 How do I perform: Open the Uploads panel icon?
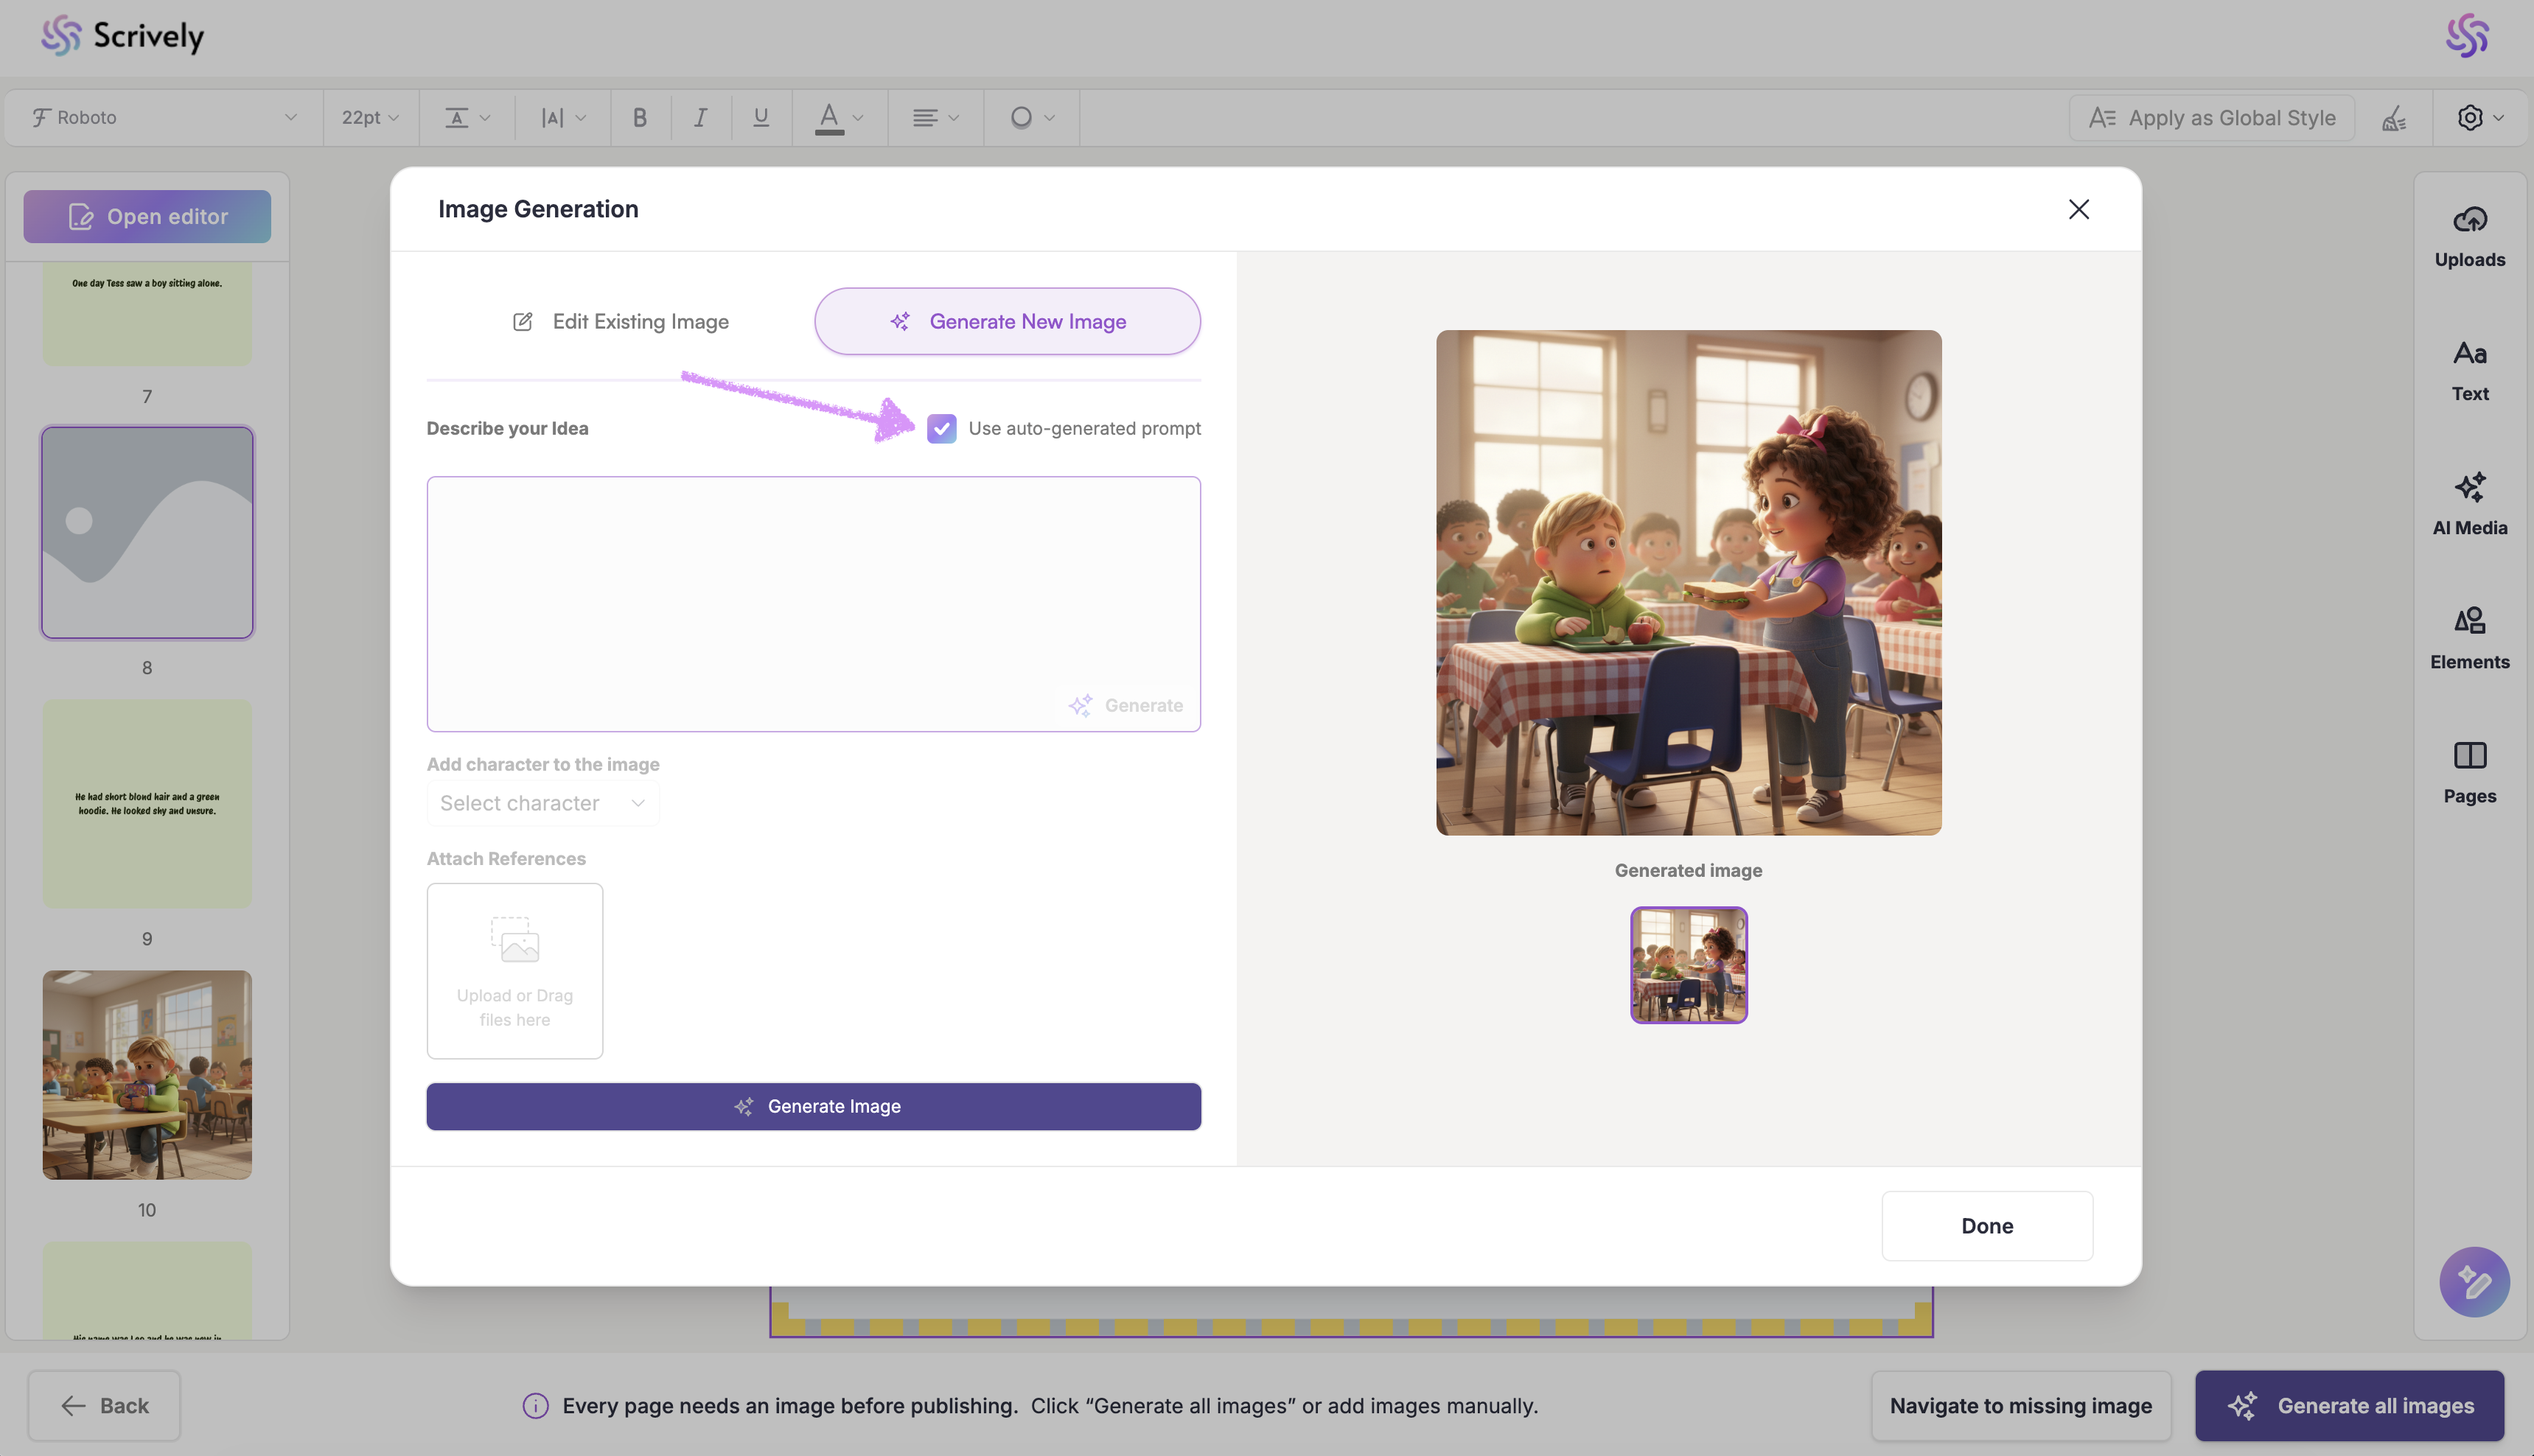[x=2469, y=220]
